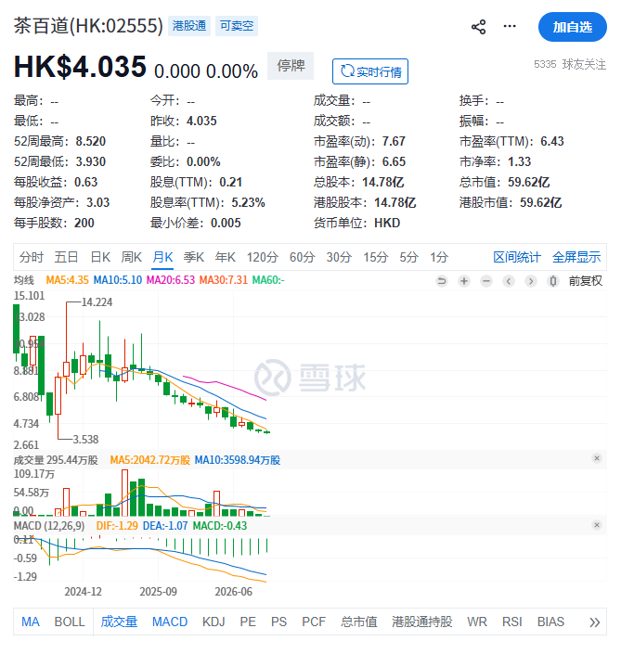
Task: Click the 停牌 suspended status label
Action: point(291,66)
